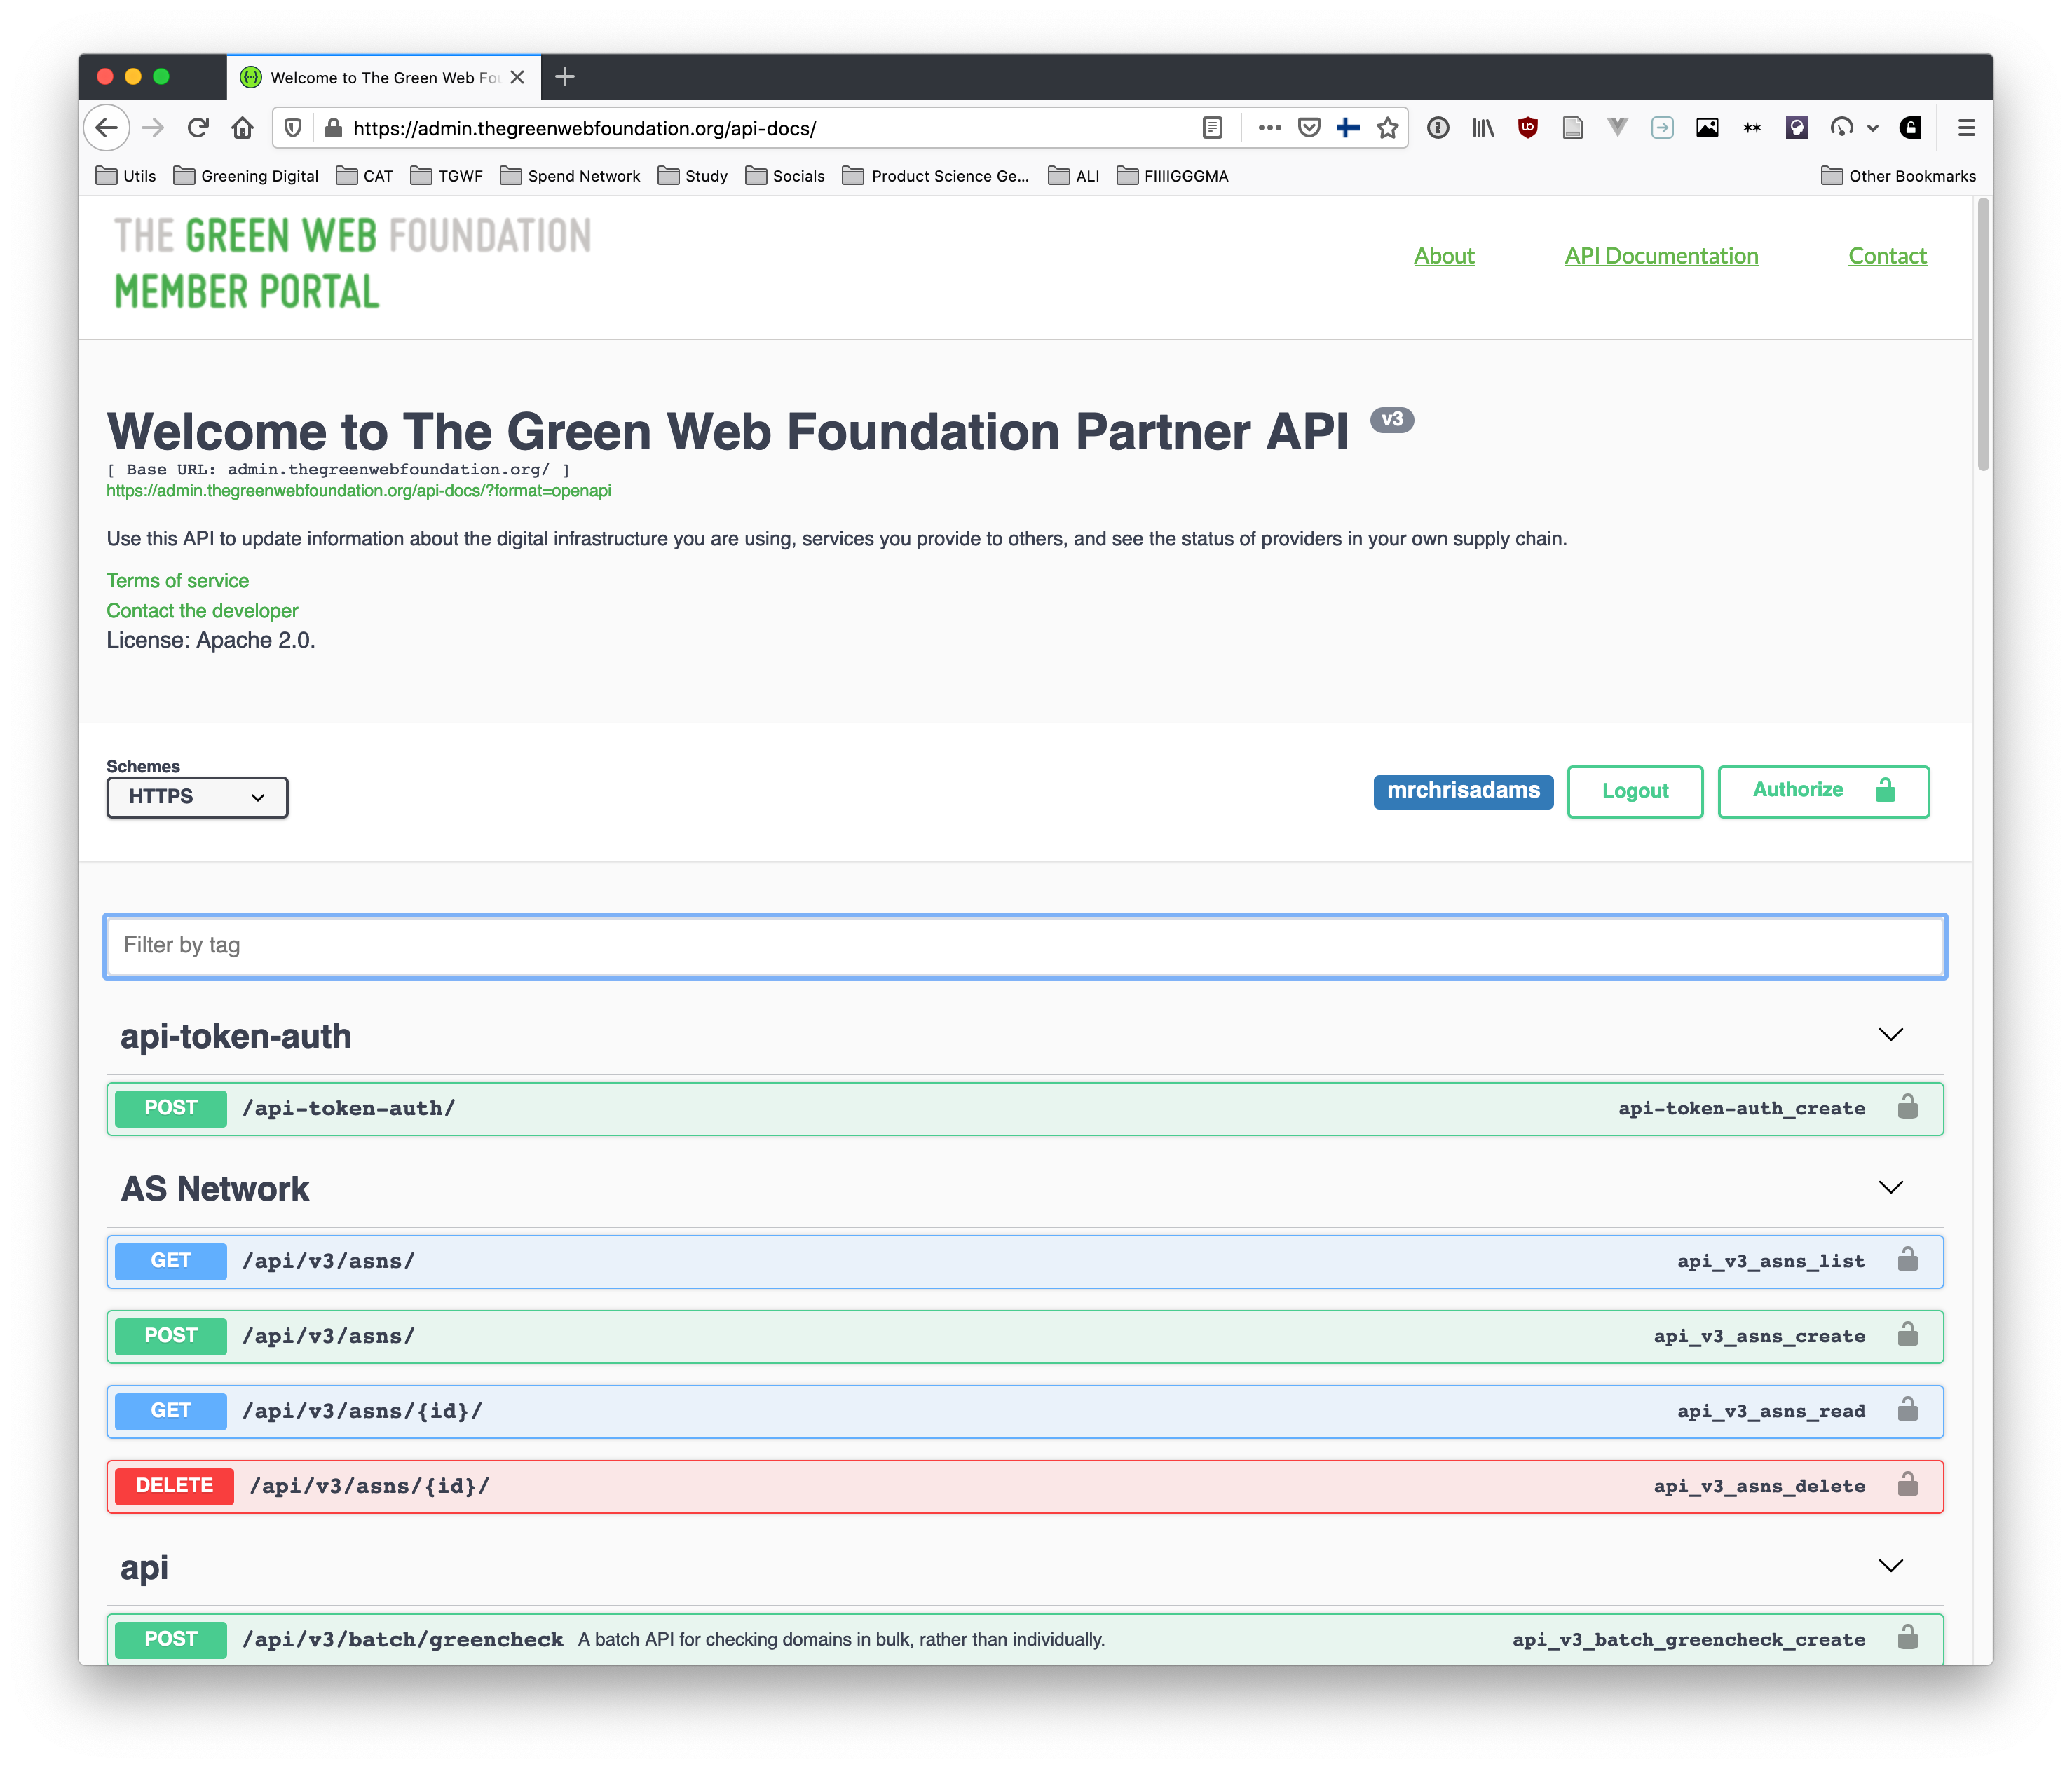Open the page actions three-dot menu
This screenshot has width=2072, height=1769.
(1270, 128)
